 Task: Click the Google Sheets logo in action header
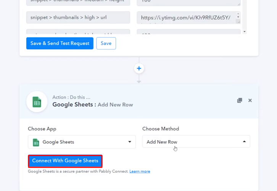37,102
